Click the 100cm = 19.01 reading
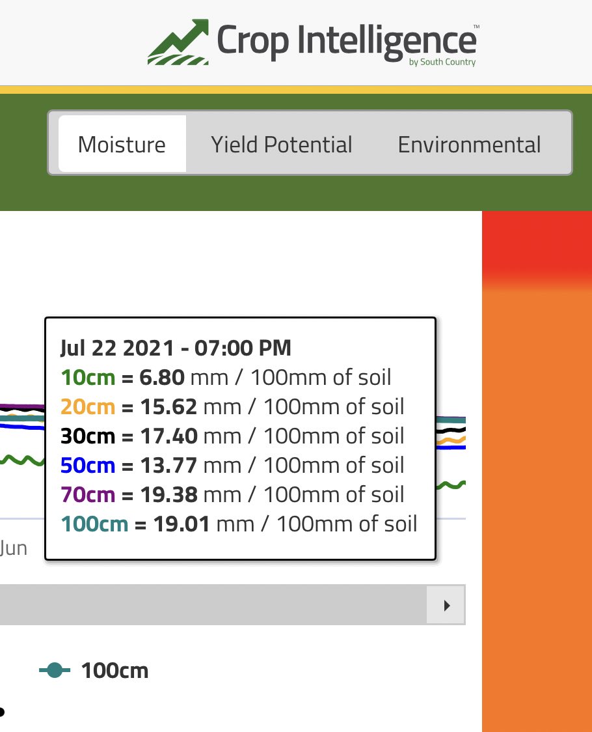The image size is (592, 732). [x=239, y=524]
